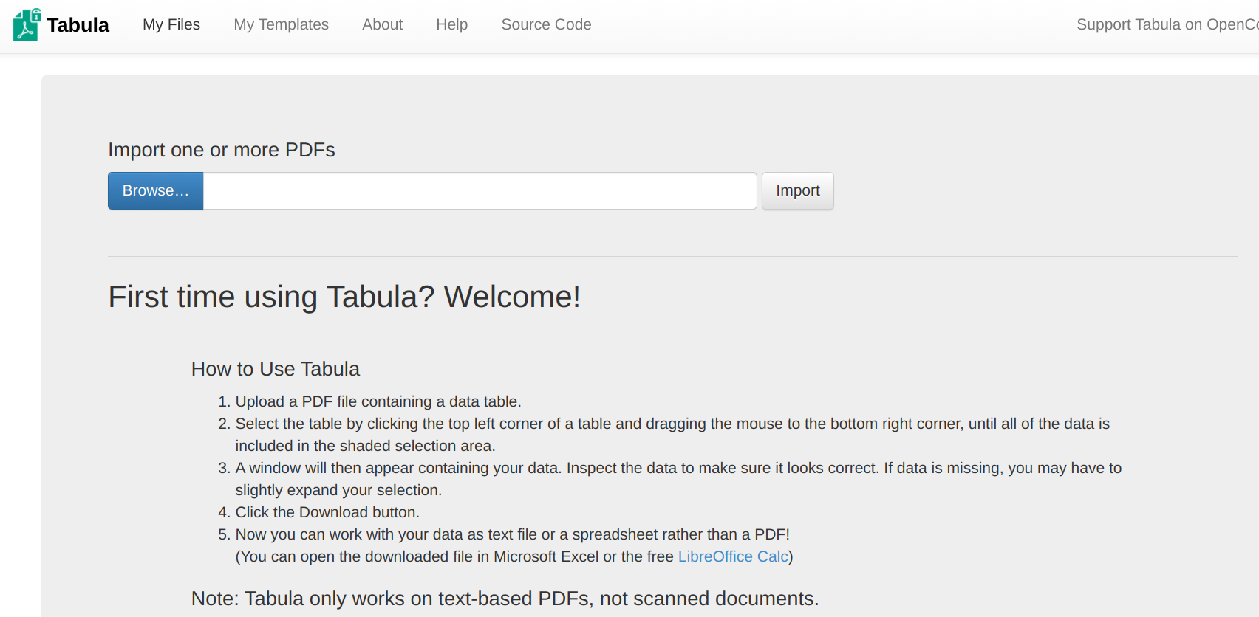Click the Tabula brand name text

pyautogui.click(x=78, y=25)
